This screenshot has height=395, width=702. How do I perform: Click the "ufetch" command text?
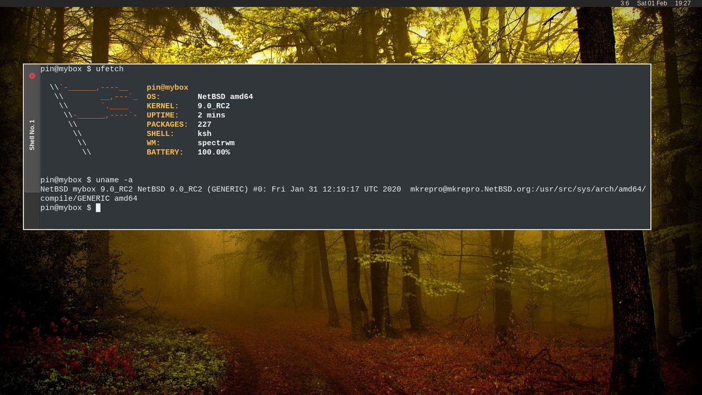(110, 69)
